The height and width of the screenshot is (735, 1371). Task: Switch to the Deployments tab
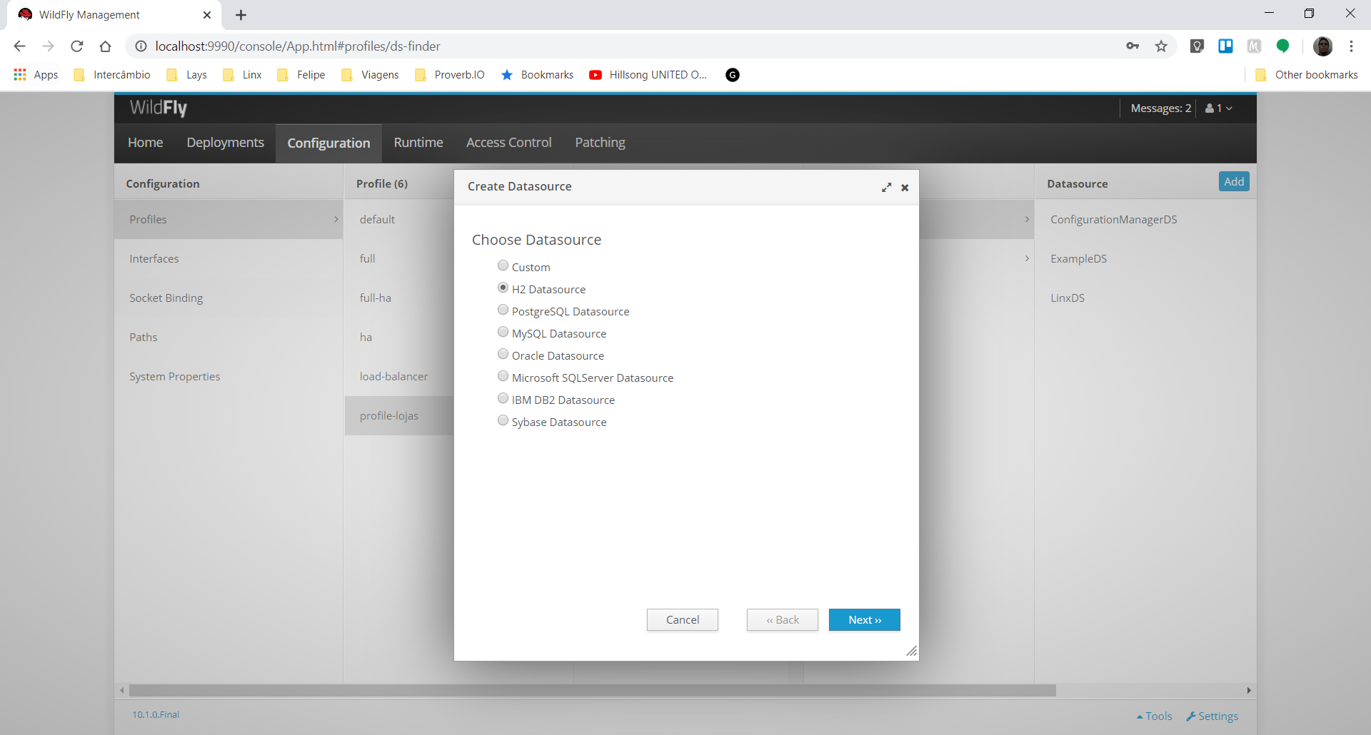pos(226,143)
